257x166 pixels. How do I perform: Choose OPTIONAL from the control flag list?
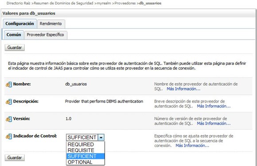[x=86, y=162]
